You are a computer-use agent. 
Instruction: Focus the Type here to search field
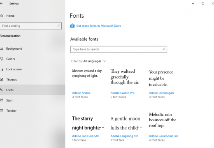(119, 49)
